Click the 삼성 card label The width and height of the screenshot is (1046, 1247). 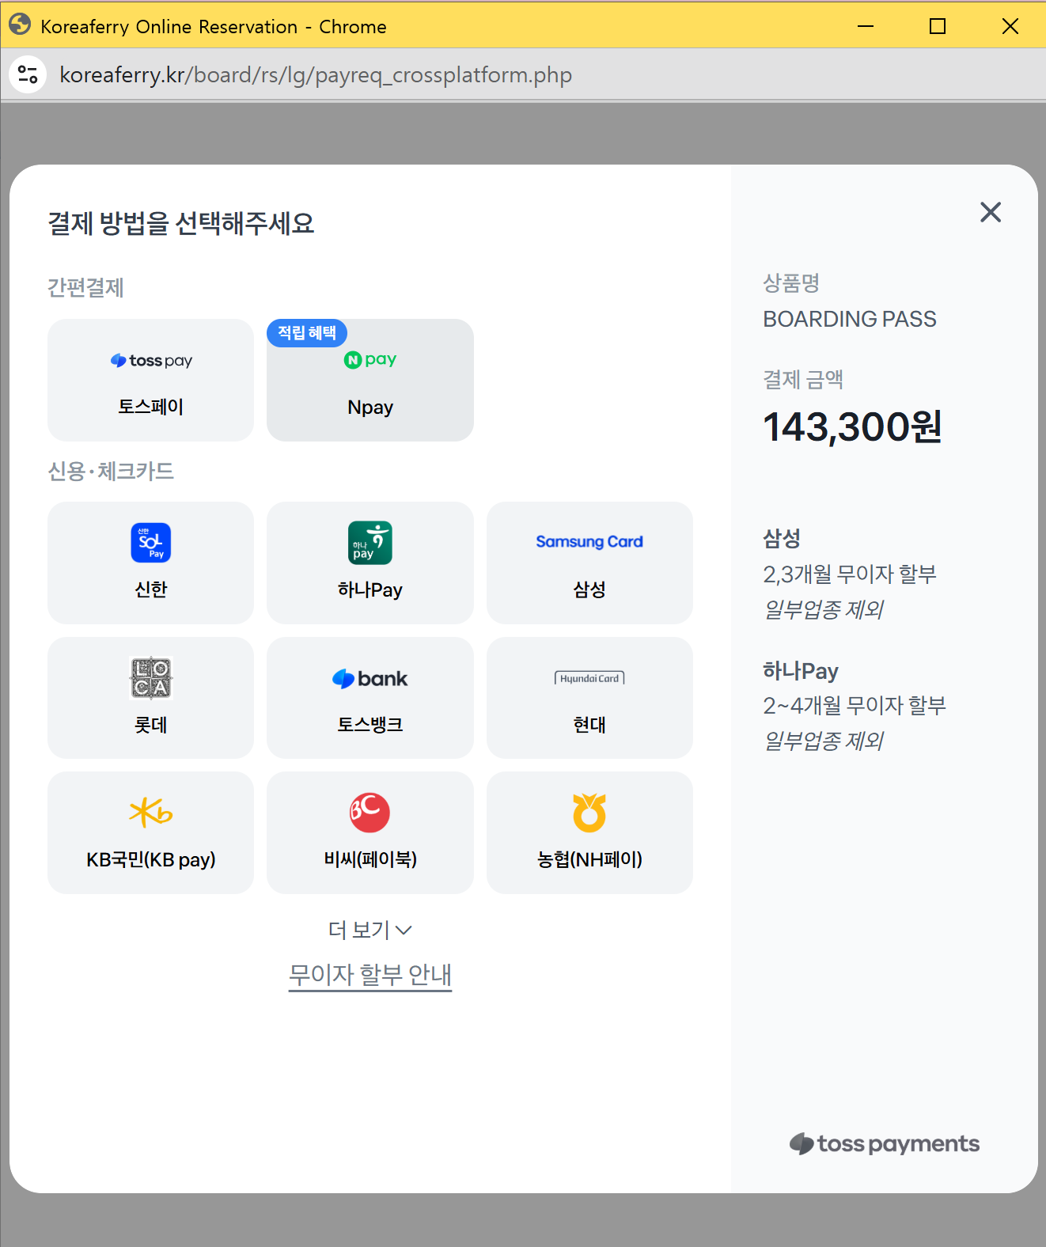pyautogui.click(x=589, y=589)
